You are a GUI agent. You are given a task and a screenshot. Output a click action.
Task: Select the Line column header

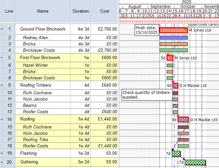coord(9,11)
